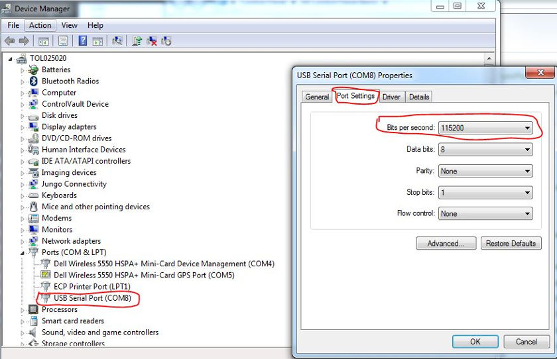Select the ControlVault Device entry

pyautogui.click(x=76, y=104)
